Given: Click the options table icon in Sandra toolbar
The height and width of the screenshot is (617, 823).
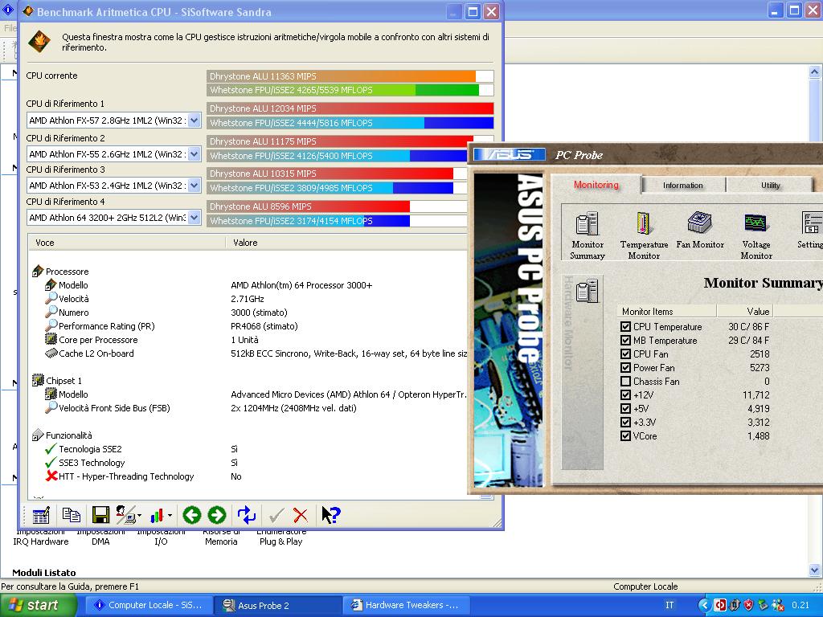Looking at the screenshot, I should click(x=41, y=515).
